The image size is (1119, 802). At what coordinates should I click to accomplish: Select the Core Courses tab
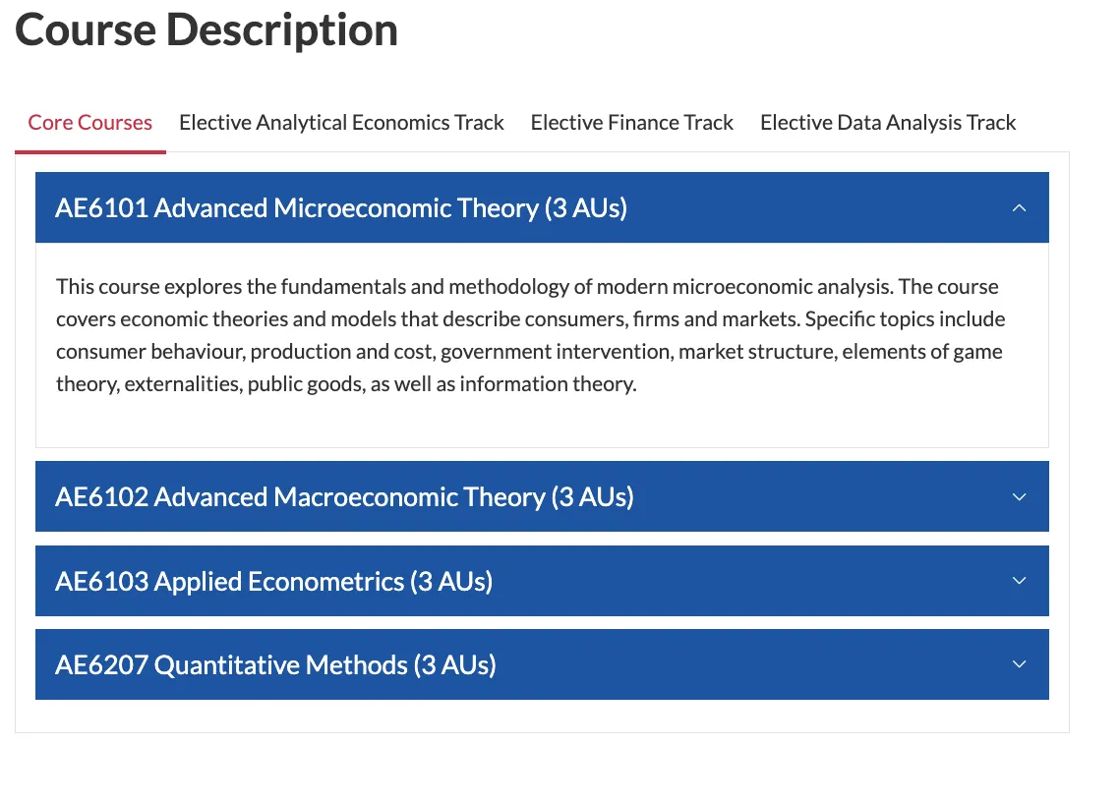pos(89,123)
